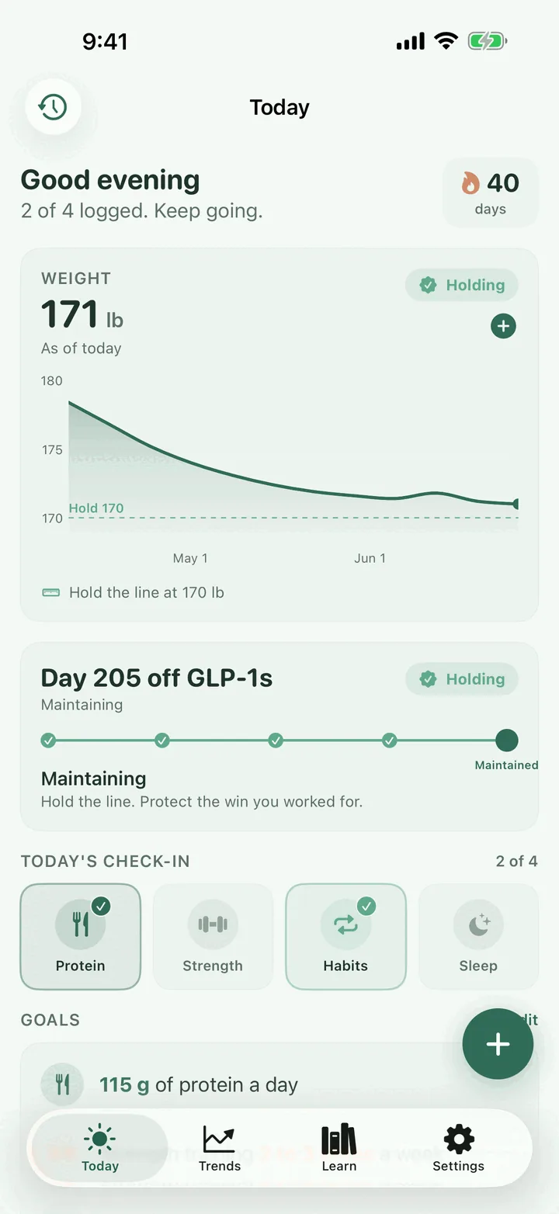Tap the ruler icon beside Hold the line

(x=50, y=593)
